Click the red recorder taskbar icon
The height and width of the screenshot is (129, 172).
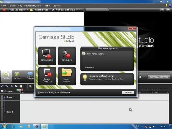[x=37, y=126]
